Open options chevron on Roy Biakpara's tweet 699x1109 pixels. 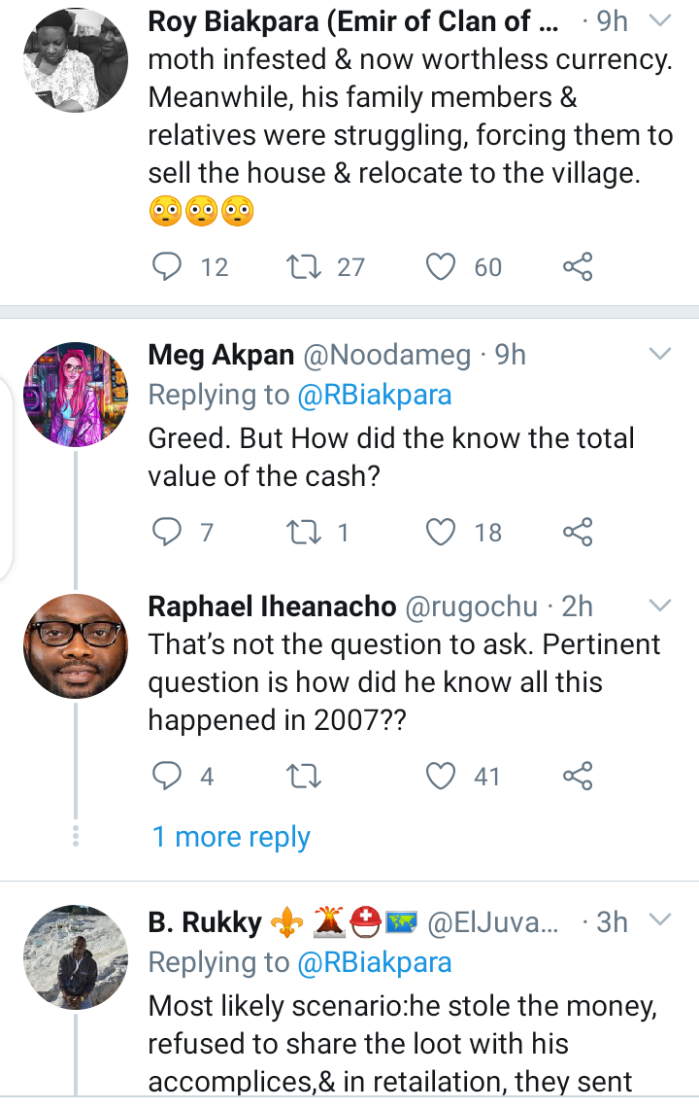coord(659,20)
